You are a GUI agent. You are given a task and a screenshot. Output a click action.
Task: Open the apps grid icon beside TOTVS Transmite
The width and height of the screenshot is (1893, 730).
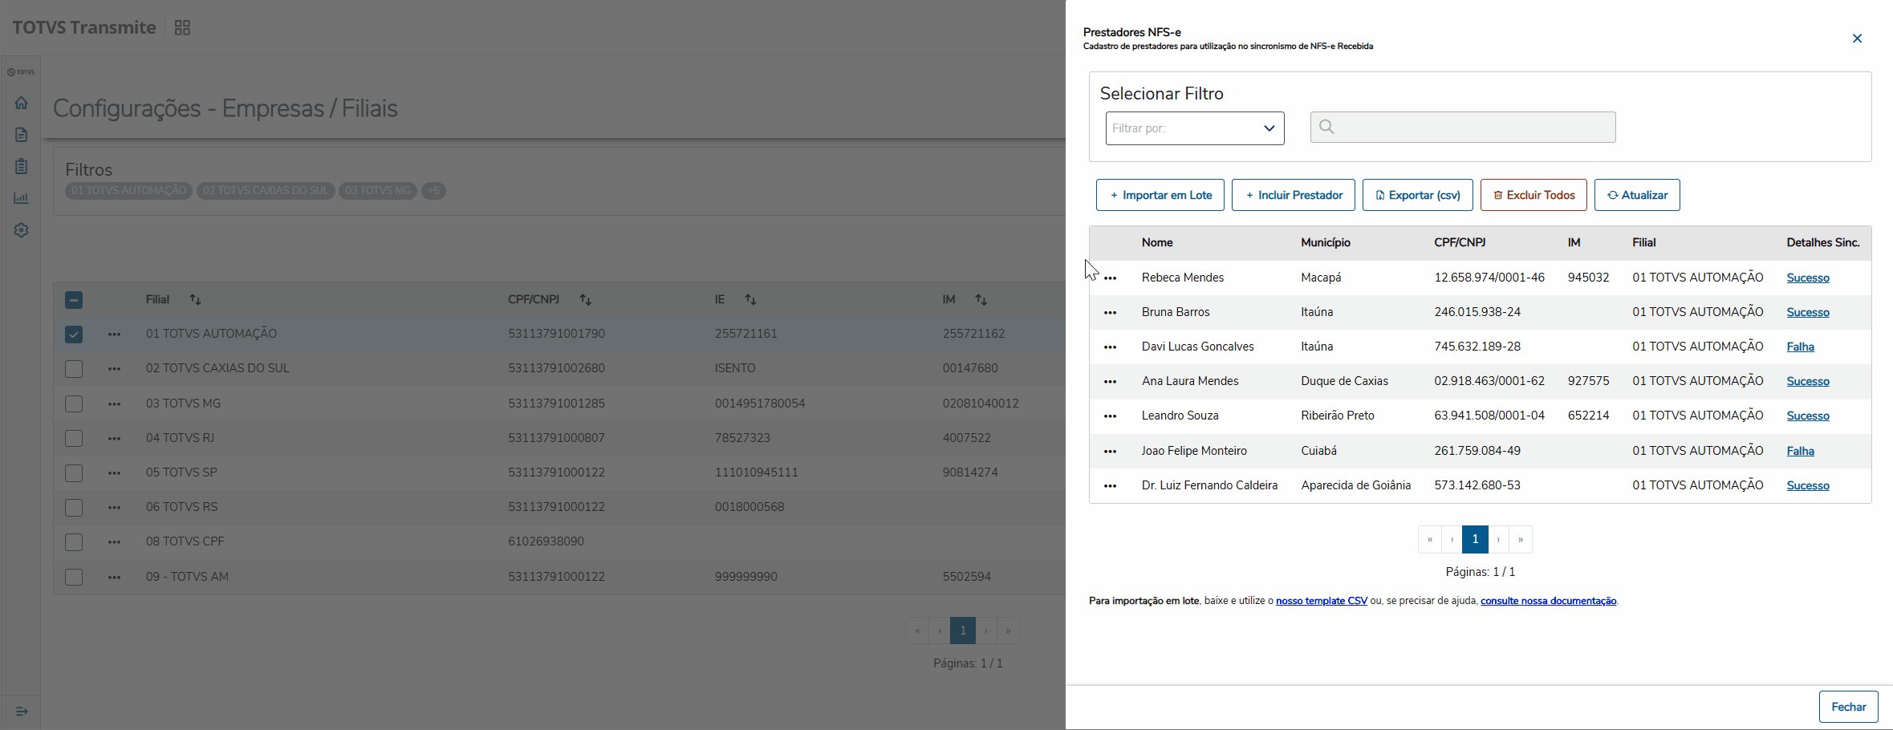182,28
